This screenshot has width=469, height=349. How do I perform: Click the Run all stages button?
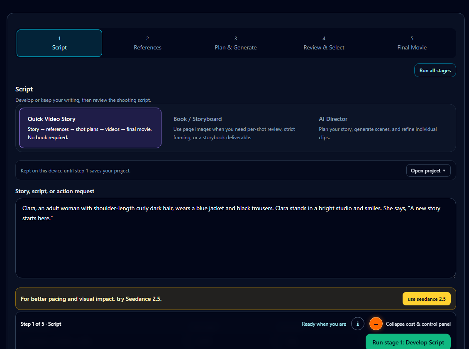pyautogui.click(x=435, y=70)
